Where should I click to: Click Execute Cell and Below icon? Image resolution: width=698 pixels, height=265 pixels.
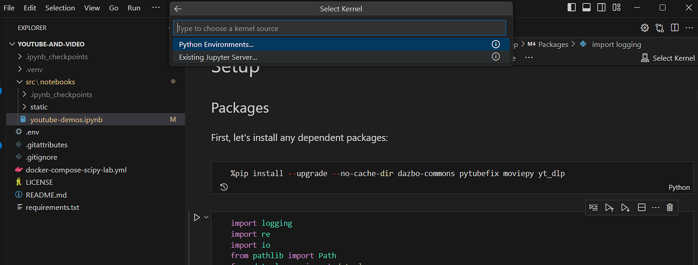click(x=625, y=207)
